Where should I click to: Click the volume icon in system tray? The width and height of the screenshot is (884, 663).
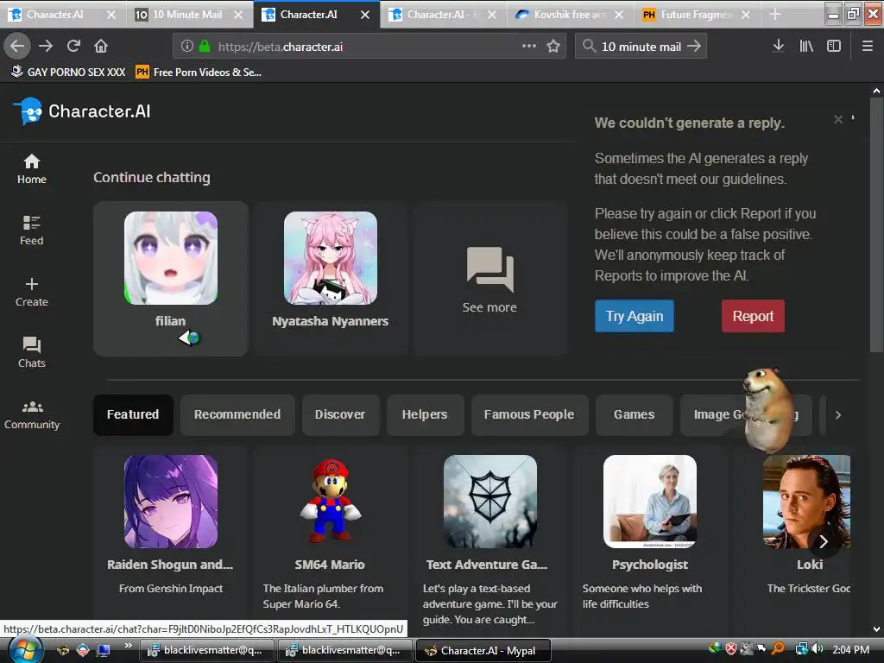[x=818, y=649]
